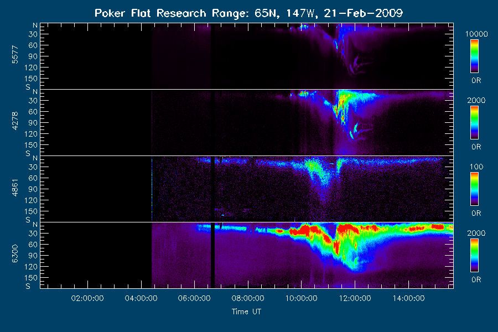Click the 12:00:00 time axis label
Image resolution: width=498 pixels, height=332 pixels.
click(x=355, y=298)
